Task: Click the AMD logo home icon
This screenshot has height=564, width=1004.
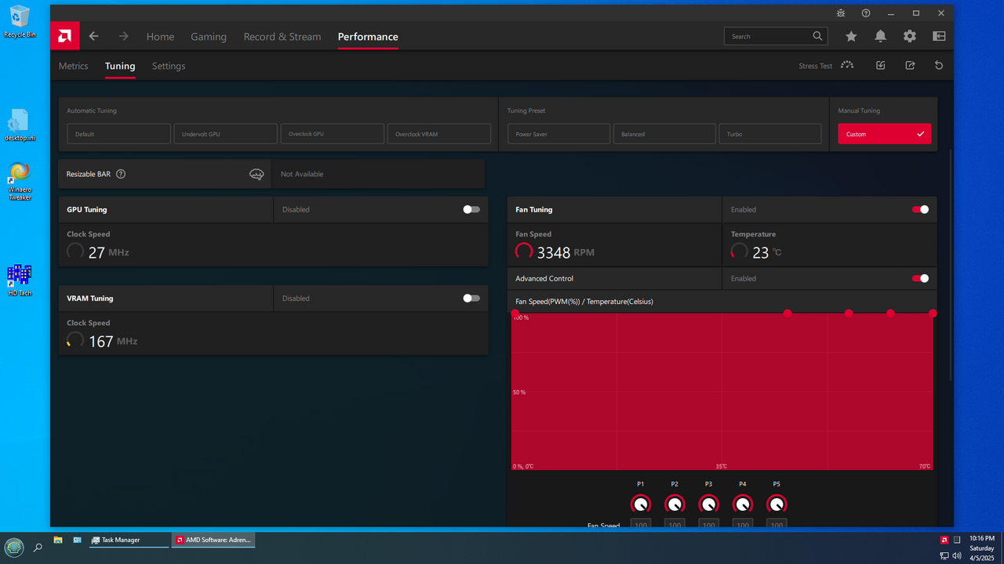Action: coord(65,36)
